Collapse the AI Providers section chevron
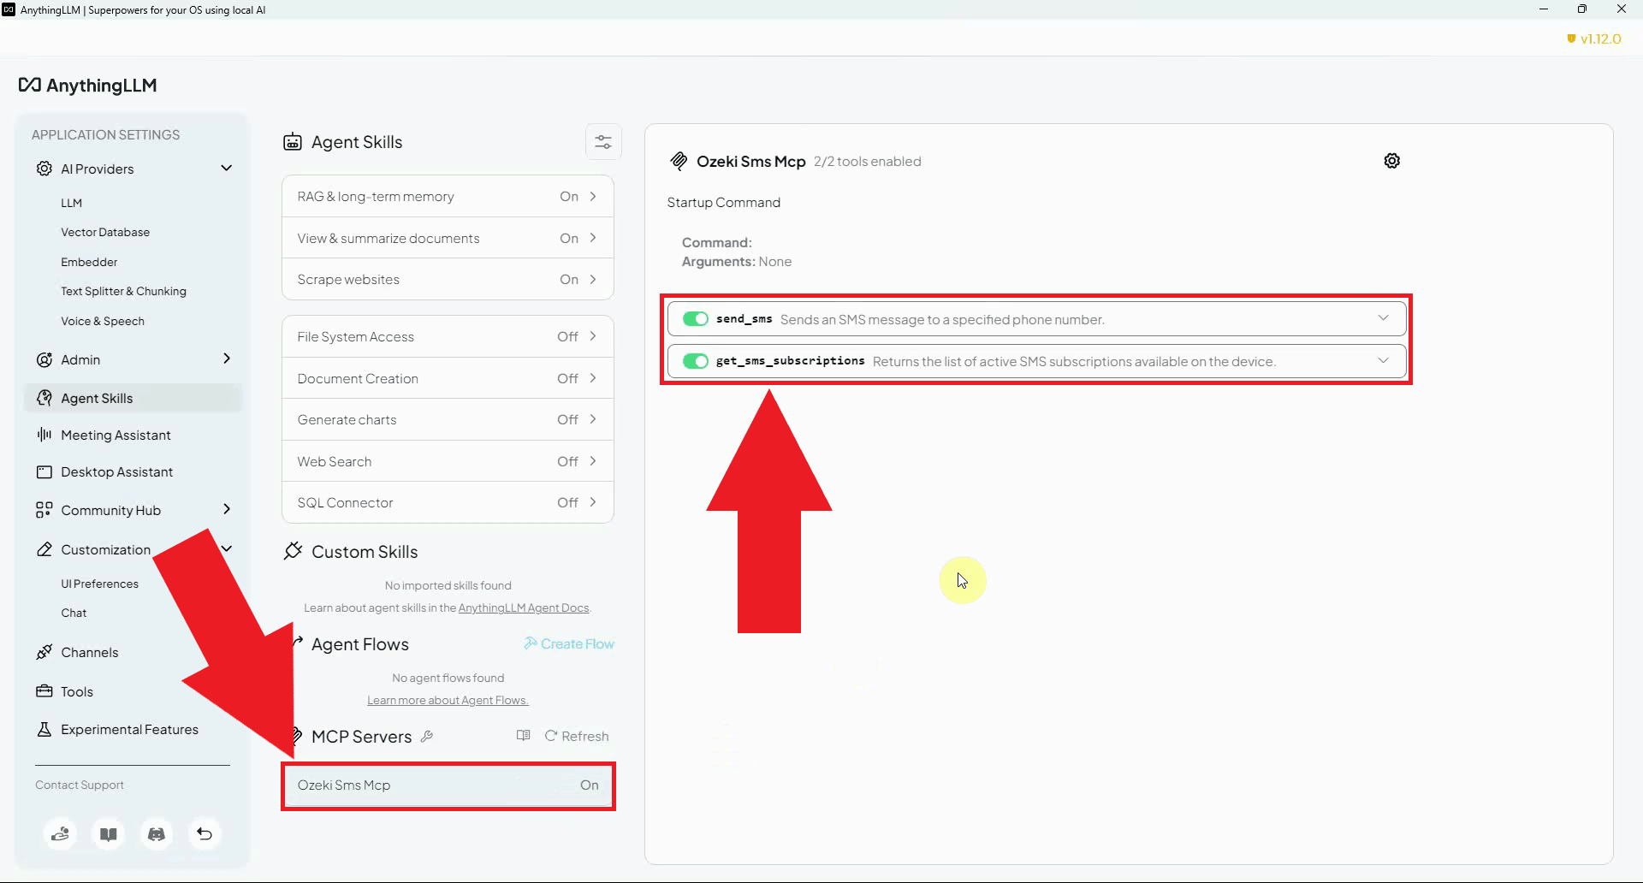The height and width of the screenshot is (883, 1643). pos(227,169)
